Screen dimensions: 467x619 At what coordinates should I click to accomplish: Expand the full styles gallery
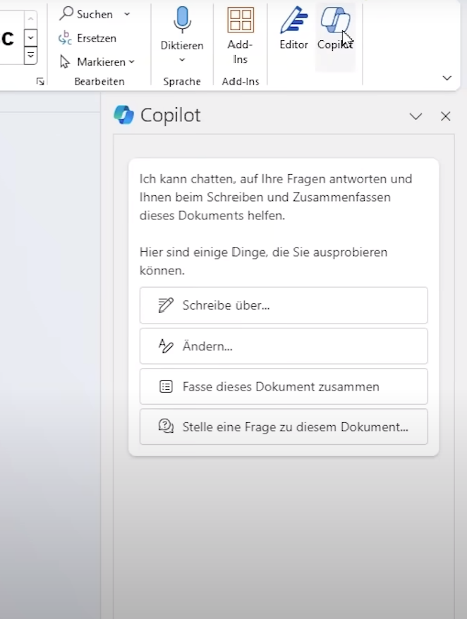pyautogui.click(x=31, y=56)
